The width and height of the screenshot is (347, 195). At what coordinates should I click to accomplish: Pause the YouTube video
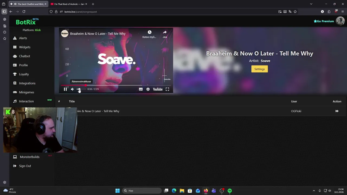coord(65,89)
